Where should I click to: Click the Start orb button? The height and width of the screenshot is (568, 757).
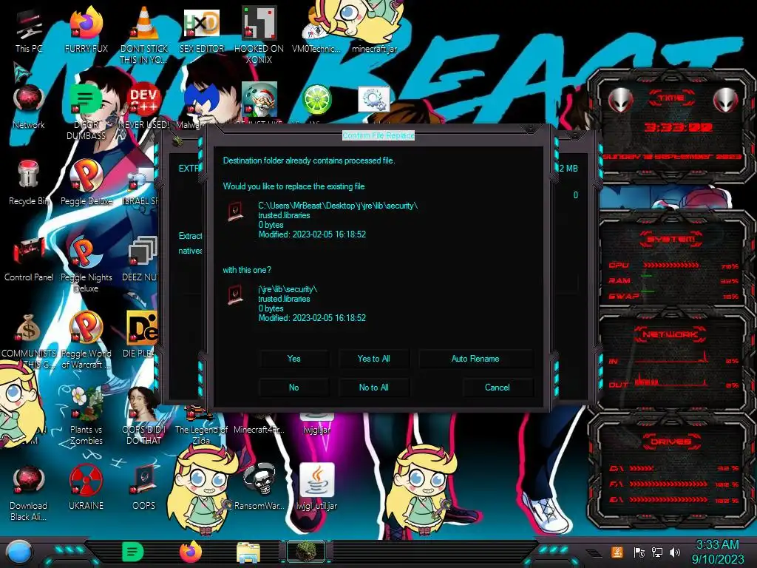tap(19, 553)
